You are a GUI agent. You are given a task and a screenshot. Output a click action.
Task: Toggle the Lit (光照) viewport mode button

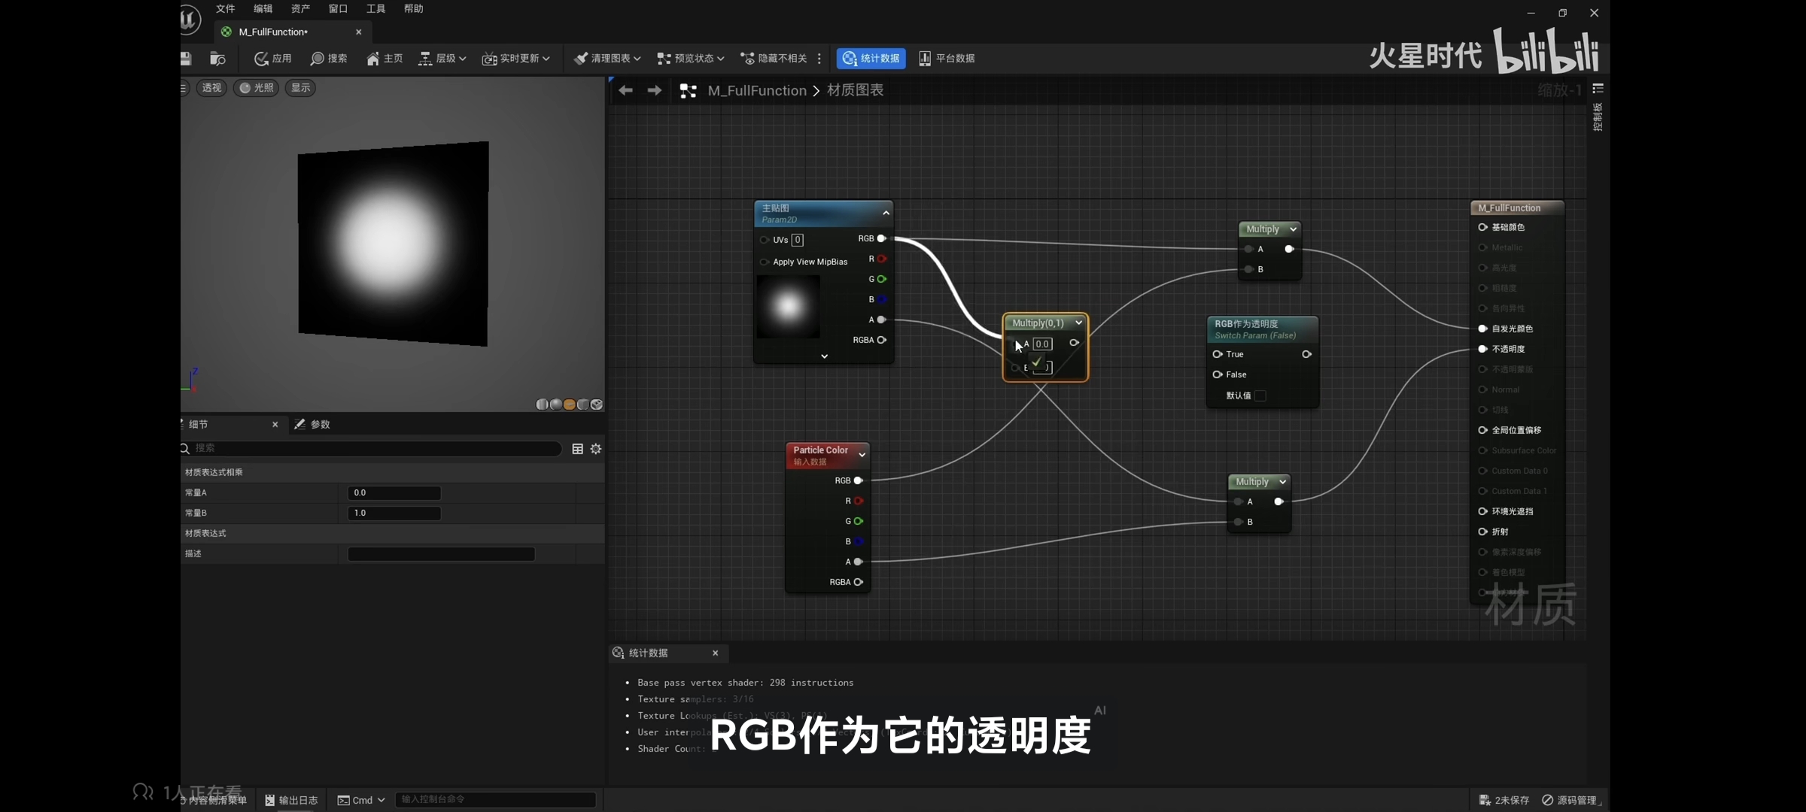(x=256, y=88)
